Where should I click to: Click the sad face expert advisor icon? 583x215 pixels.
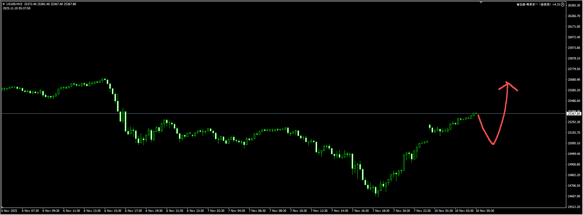click(563, 4)
